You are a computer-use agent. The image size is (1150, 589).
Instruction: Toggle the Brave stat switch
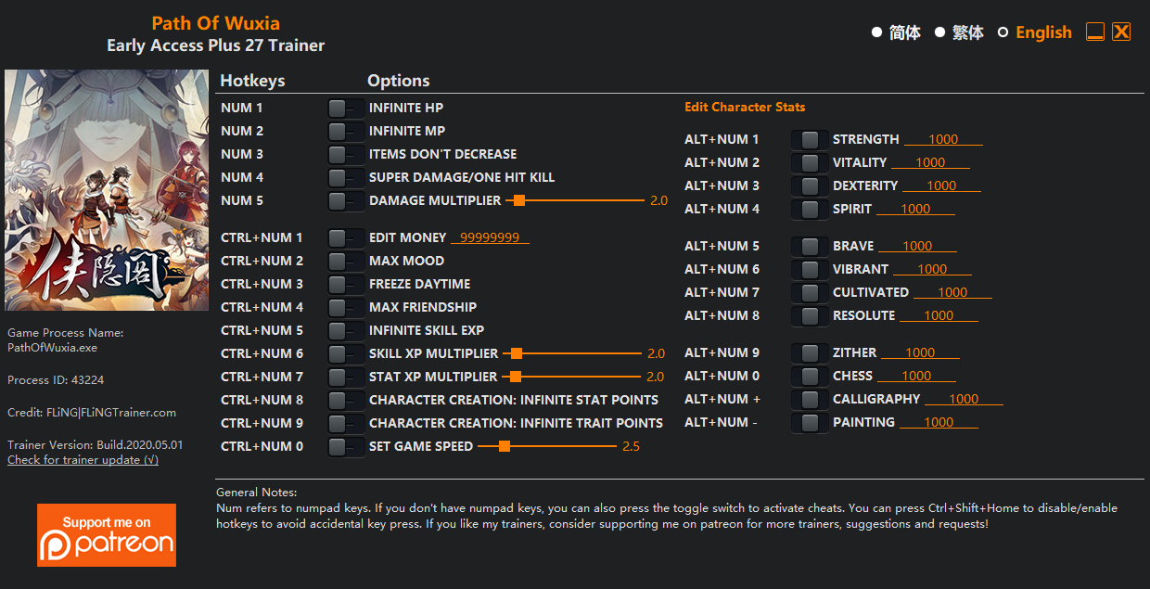tap(810, 247)
